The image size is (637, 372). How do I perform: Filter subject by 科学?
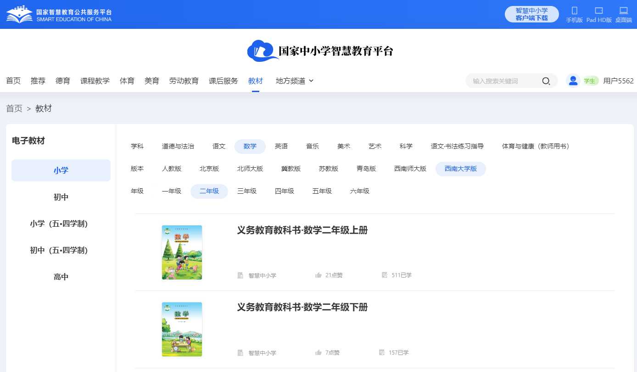point(406,147)
